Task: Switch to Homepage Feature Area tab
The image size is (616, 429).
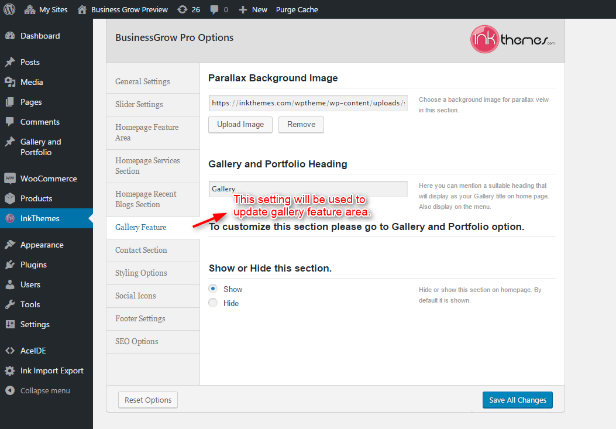Action: point(153,132)
